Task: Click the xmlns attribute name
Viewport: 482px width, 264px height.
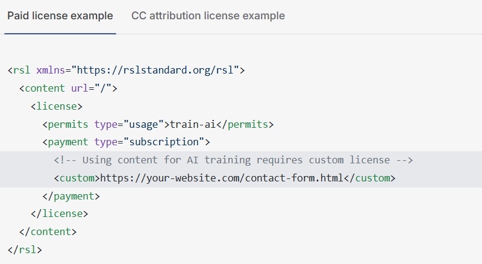Action: pos(51,70)
